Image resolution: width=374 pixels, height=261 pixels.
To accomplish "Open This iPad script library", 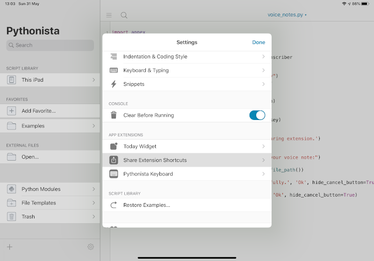I will [x=50, y=80].
